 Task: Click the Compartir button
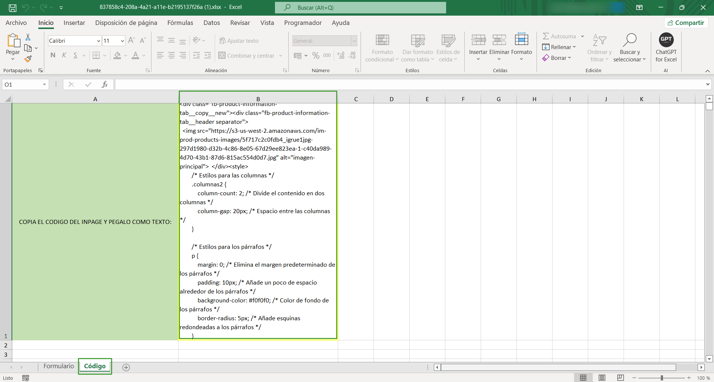[686, 23]
